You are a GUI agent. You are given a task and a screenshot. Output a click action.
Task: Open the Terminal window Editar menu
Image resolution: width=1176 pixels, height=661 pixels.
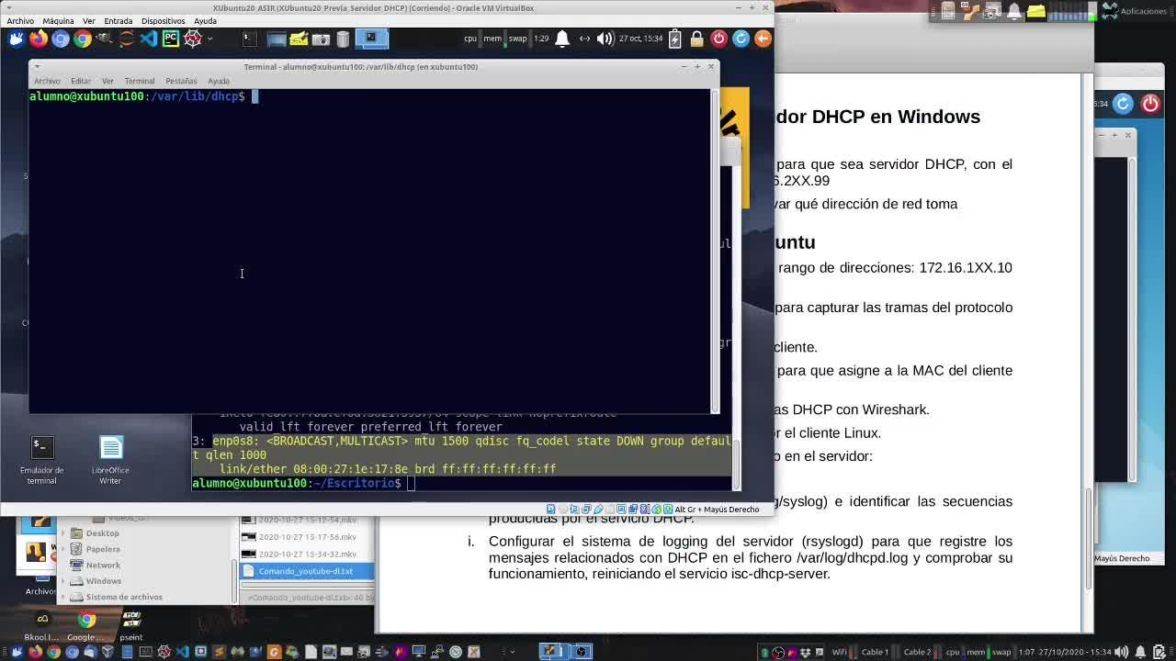coord(81,81)
